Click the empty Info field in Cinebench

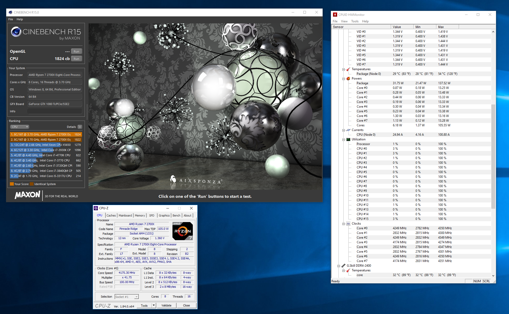tap(55, 111)
